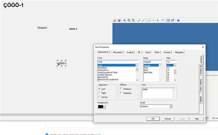The height and width of the screenshot is (135, 218).
Task: Click font list scroll up arrow
Action: [x=137, y=66]
